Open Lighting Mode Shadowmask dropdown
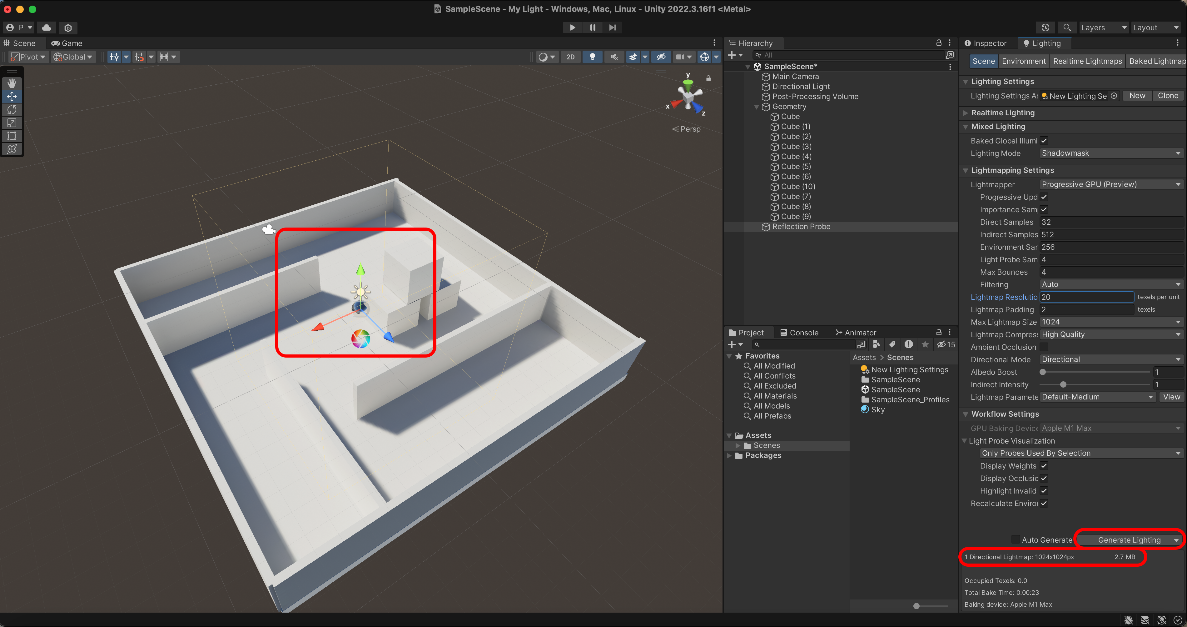 pos(1110,153)
